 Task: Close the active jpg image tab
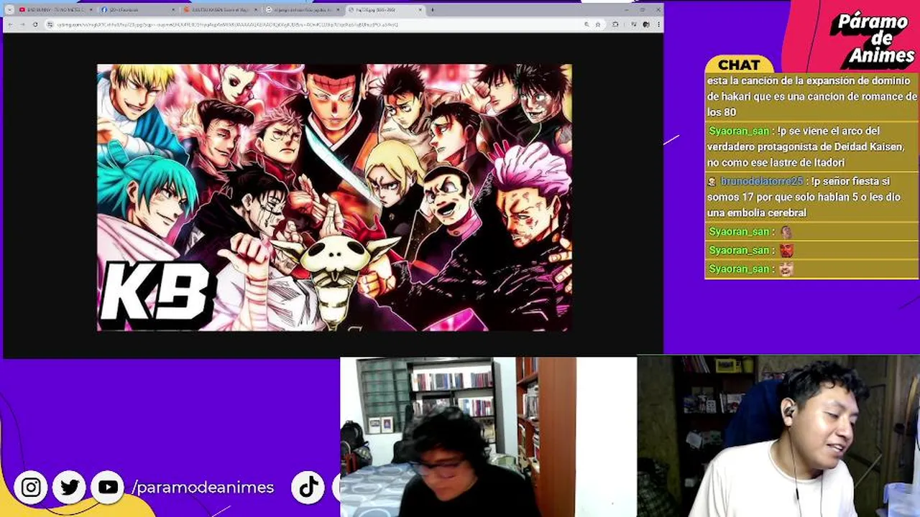(420, 10)
